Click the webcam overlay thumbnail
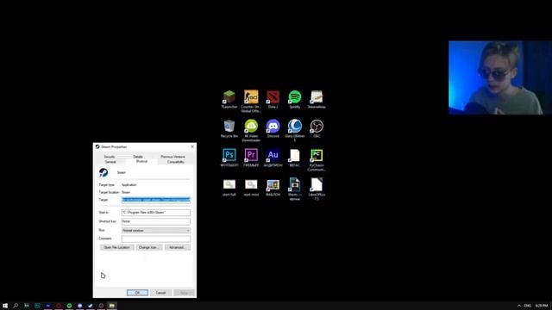Screen dimensions: 552x310 pos(500,77)
